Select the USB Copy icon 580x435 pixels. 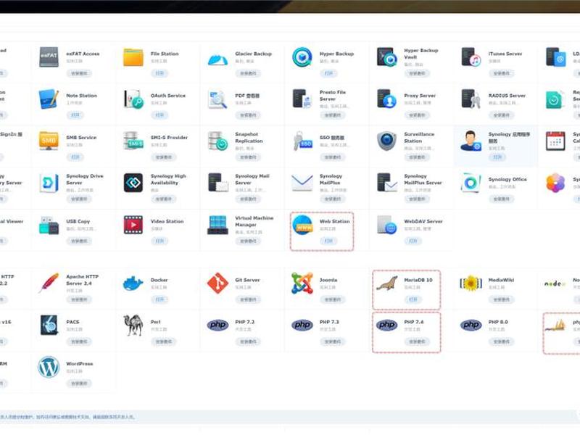pos(49,225)
